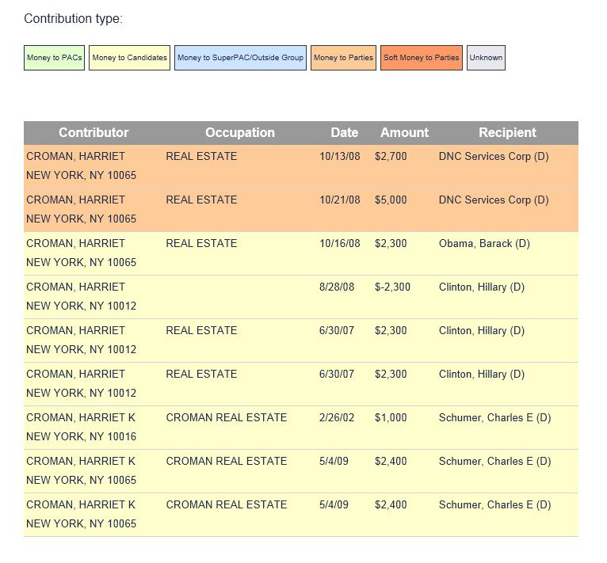Click the 10/16/08 date cell
This screenshot has height=563, width=607.
pyautogui.click(x=340, y=244)
